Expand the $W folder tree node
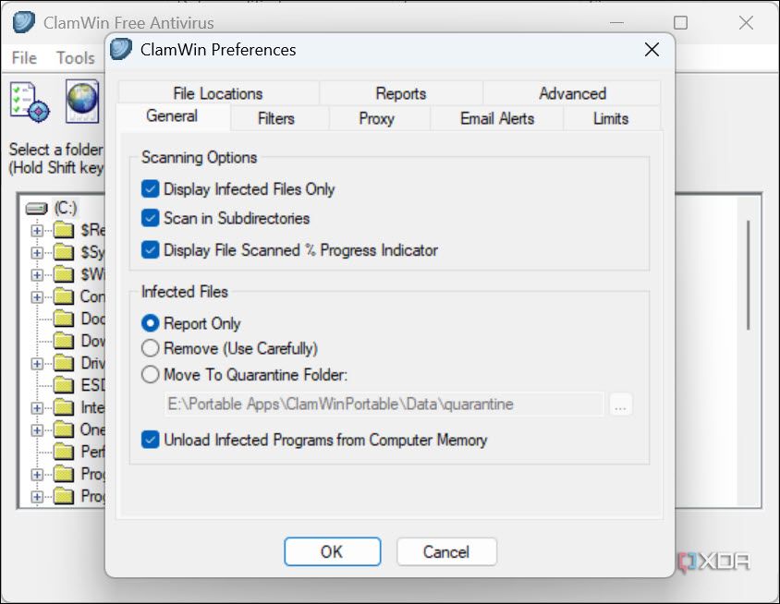The height and width of the screenshot is (604, 780). (x=37, y=274)
